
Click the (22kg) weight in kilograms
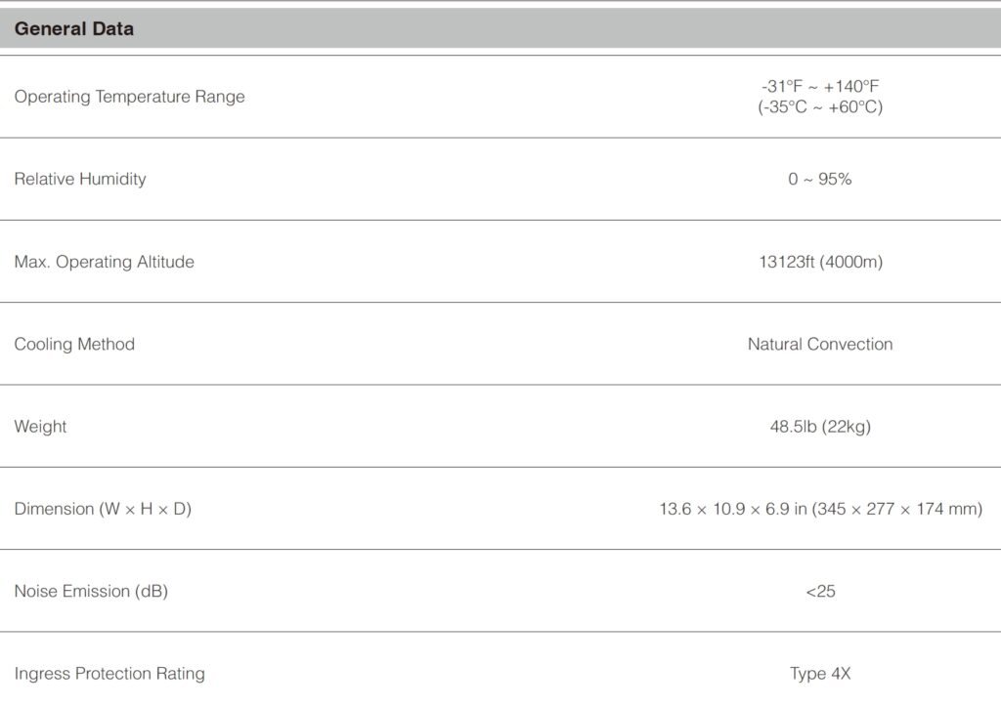(847, 427)
